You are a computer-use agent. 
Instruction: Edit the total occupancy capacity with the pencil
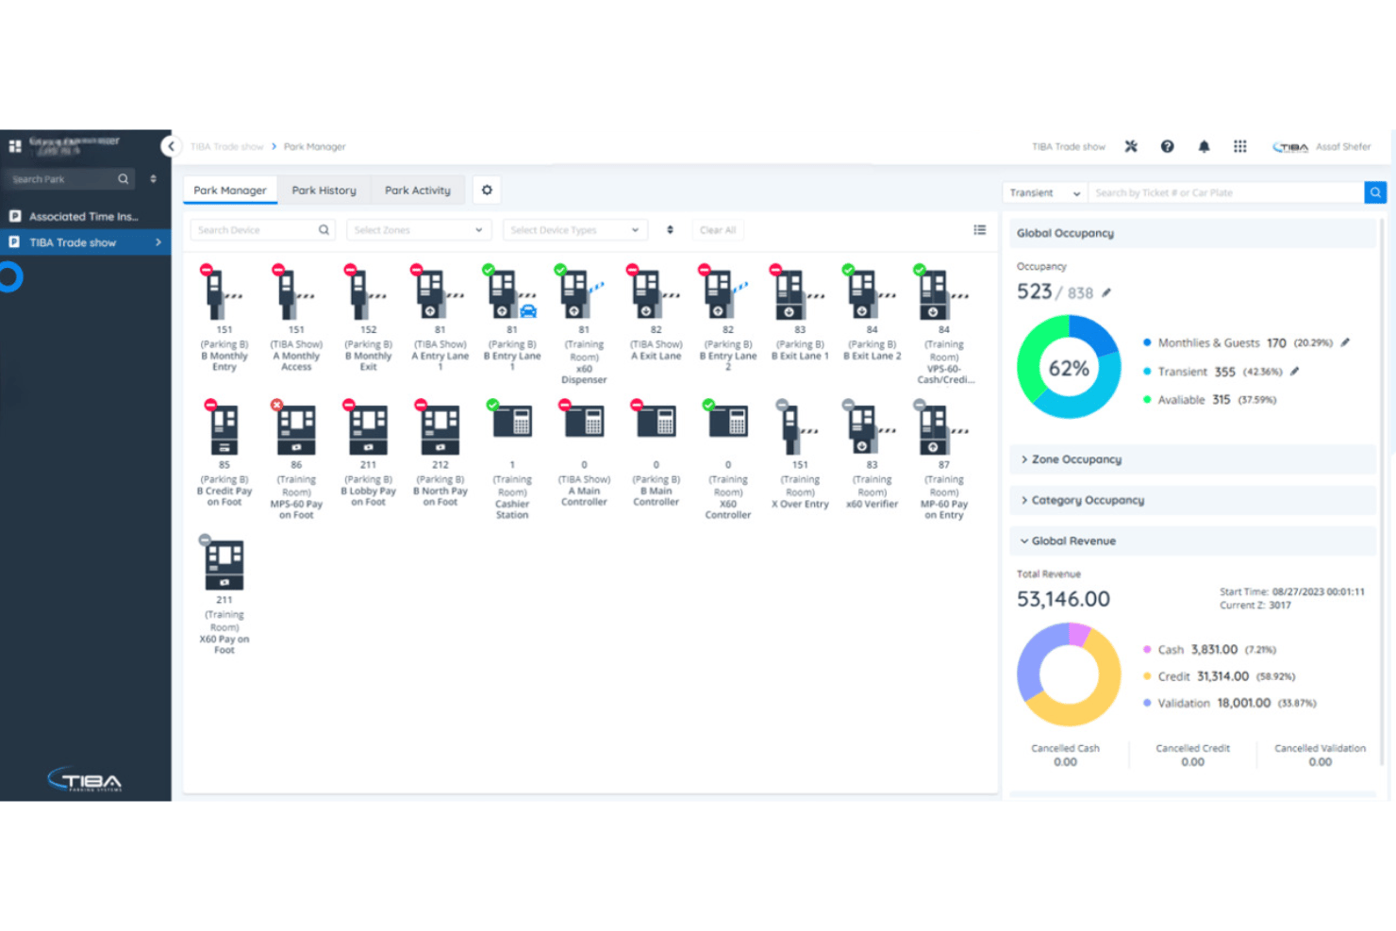[x=1106, y=292]
